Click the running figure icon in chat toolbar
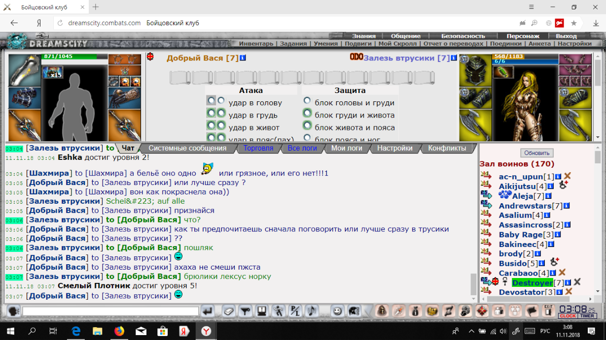Image resolution: width=606 pixels, height=340 pixels. click(x=279, y=311)
